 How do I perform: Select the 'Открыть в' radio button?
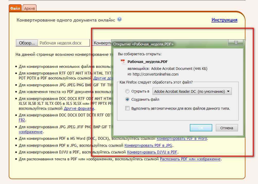tap(127, 91)
